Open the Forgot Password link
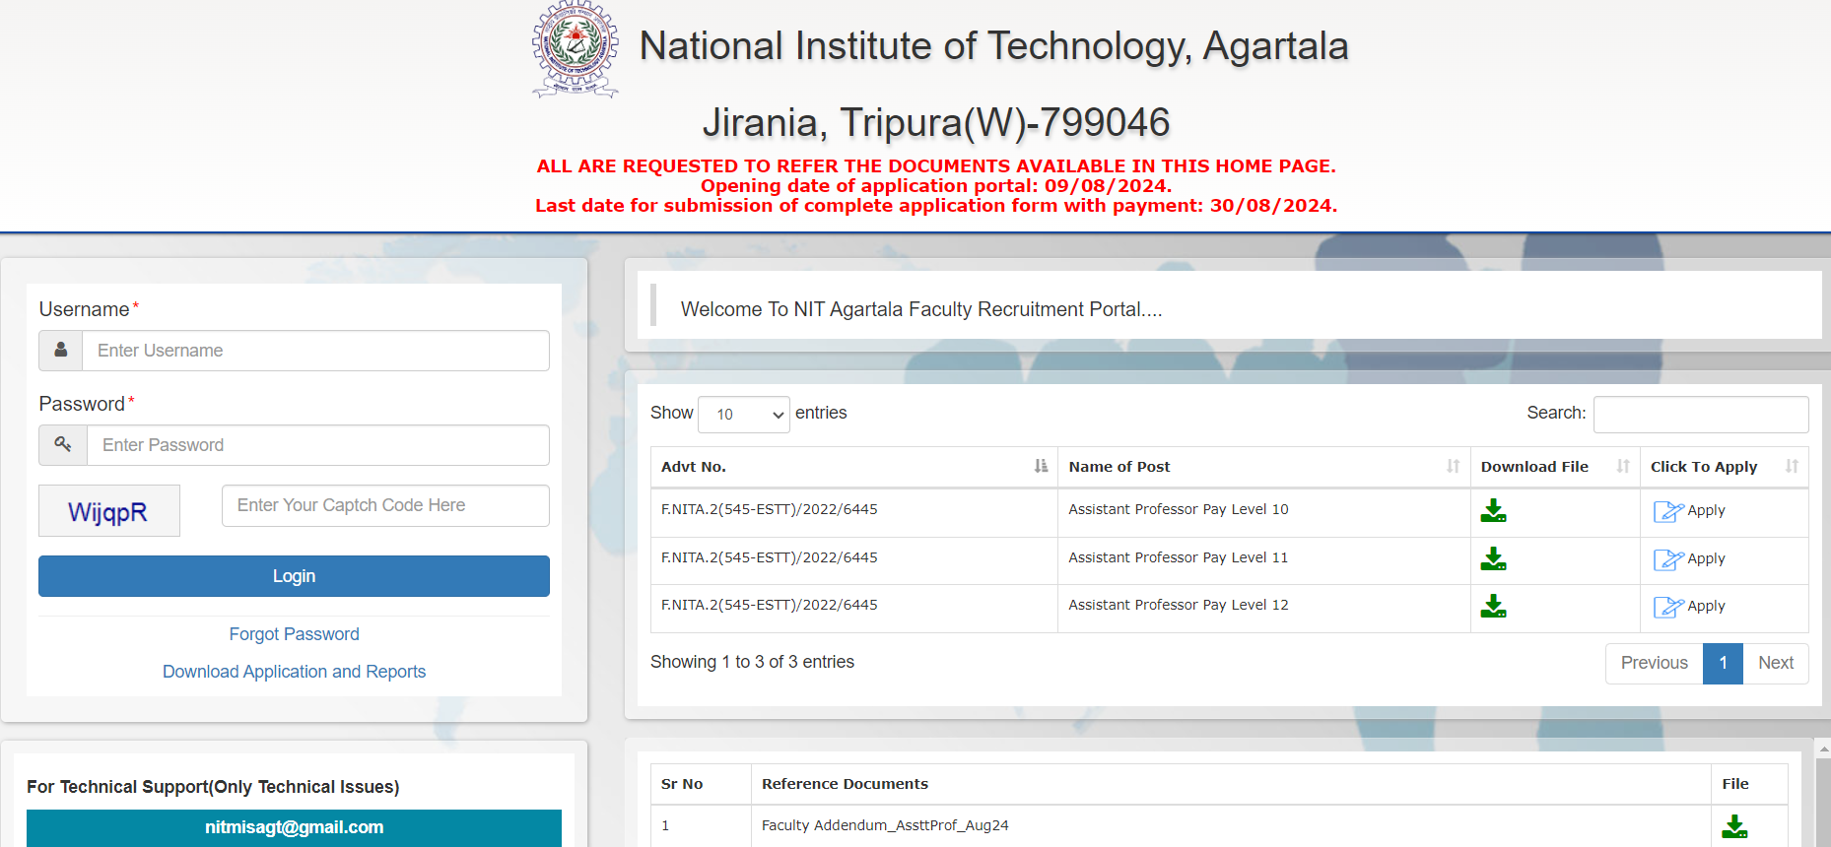 (294, 634)
